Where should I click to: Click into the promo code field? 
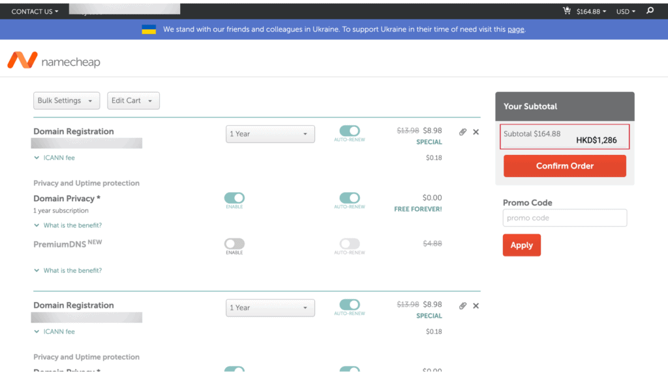564,217
